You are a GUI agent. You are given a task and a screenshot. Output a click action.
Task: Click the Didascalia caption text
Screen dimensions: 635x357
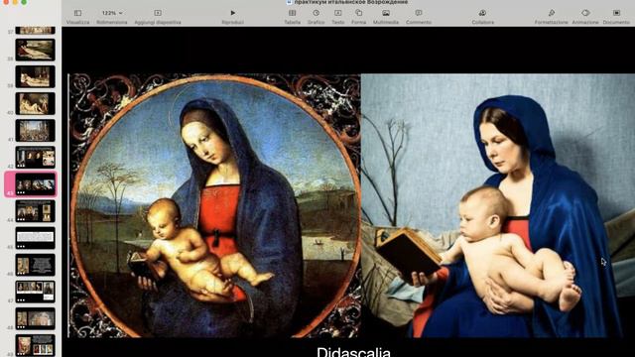(x=353, y=352)
